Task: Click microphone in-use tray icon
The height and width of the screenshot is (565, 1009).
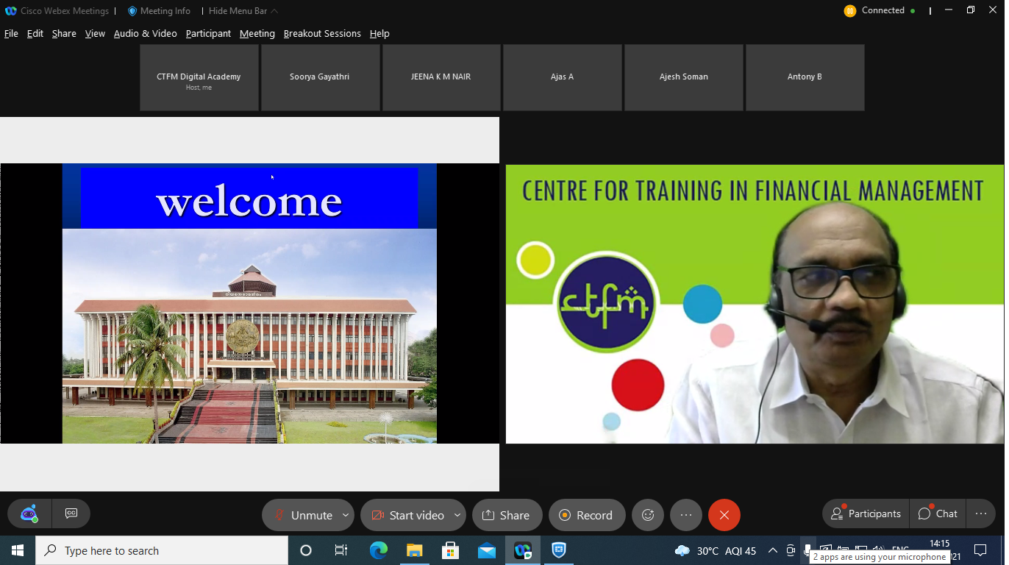Action: click(x=807, y=549)
